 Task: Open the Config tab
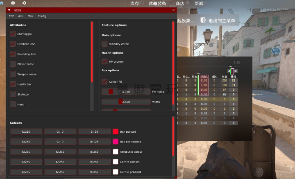click(x=42, y=16)
